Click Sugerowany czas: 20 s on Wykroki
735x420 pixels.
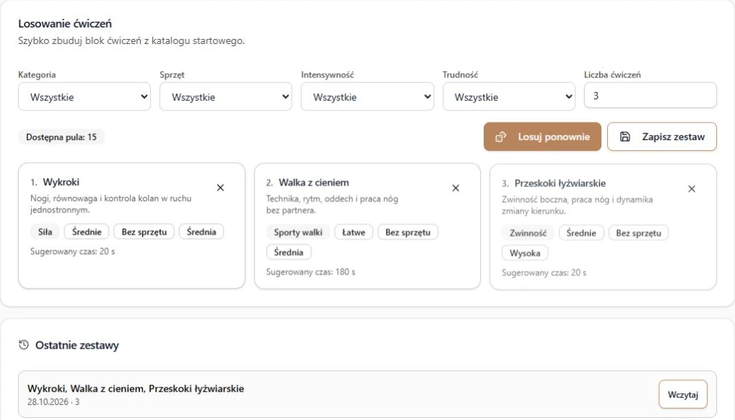73,251
